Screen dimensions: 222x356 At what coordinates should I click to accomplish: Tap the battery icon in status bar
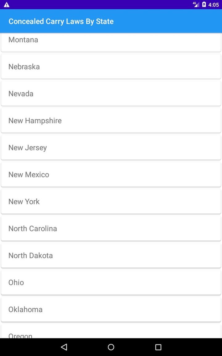[204, 5]
